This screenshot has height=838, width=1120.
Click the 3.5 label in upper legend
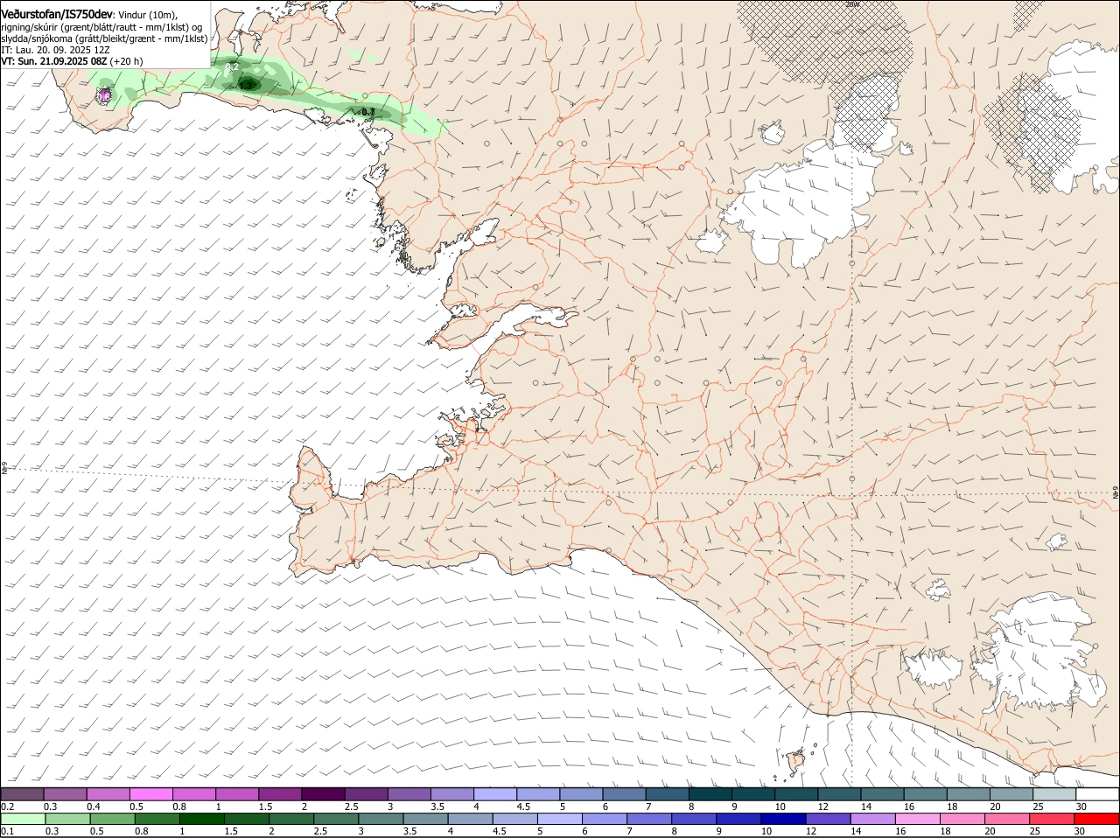438,806
